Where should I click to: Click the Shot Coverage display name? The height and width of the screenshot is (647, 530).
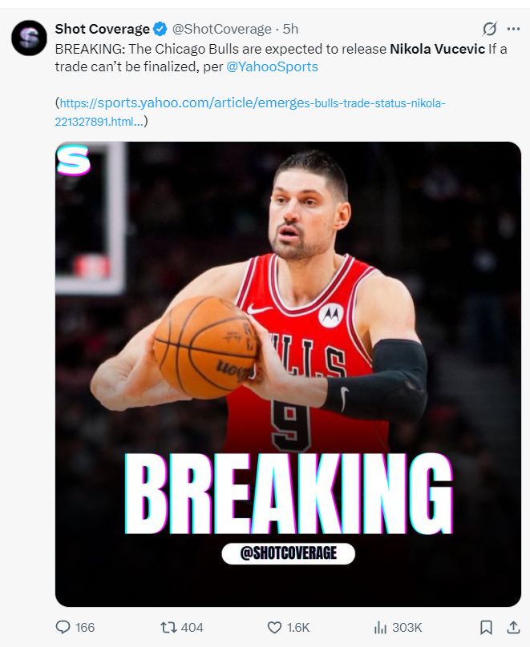(102, 29)
